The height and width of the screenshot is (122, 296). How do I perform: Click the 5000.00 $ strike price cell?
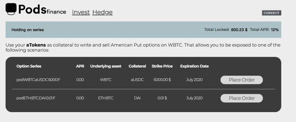(162, 80)
